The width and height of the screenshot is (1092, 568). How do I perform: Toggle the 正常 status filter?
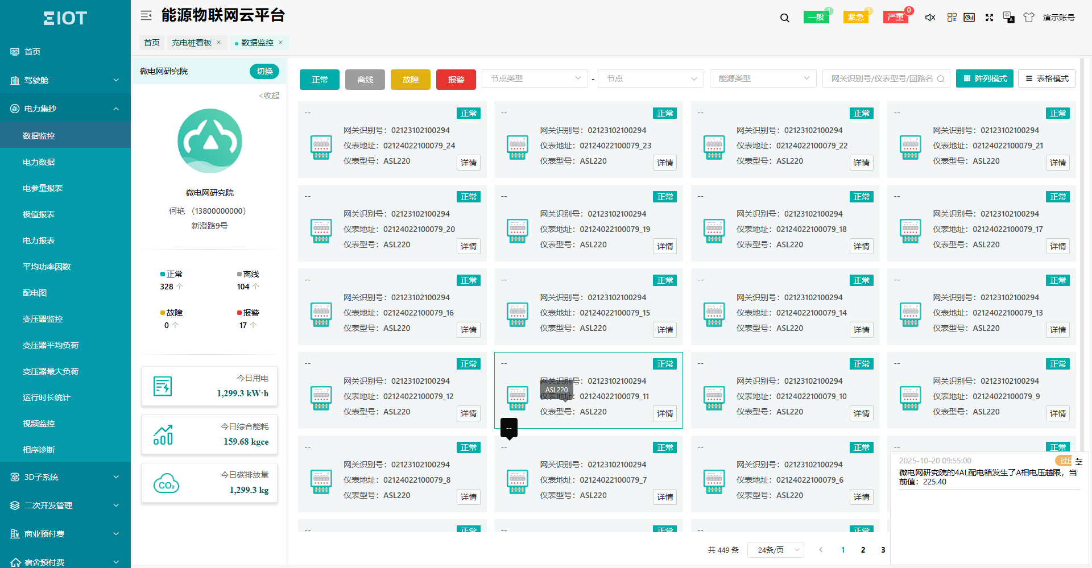point(320,80)
